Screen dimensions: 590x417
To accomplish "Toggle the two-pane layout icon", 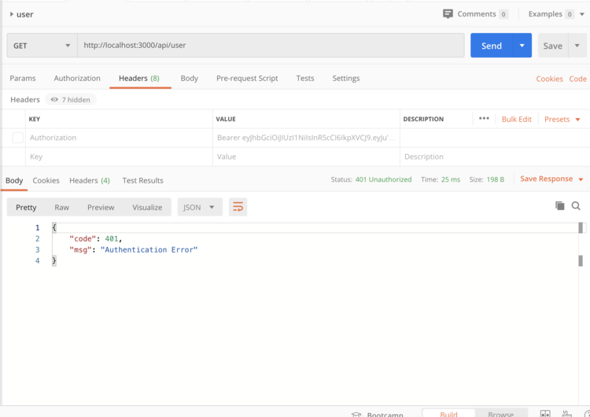I will [545, 414].
